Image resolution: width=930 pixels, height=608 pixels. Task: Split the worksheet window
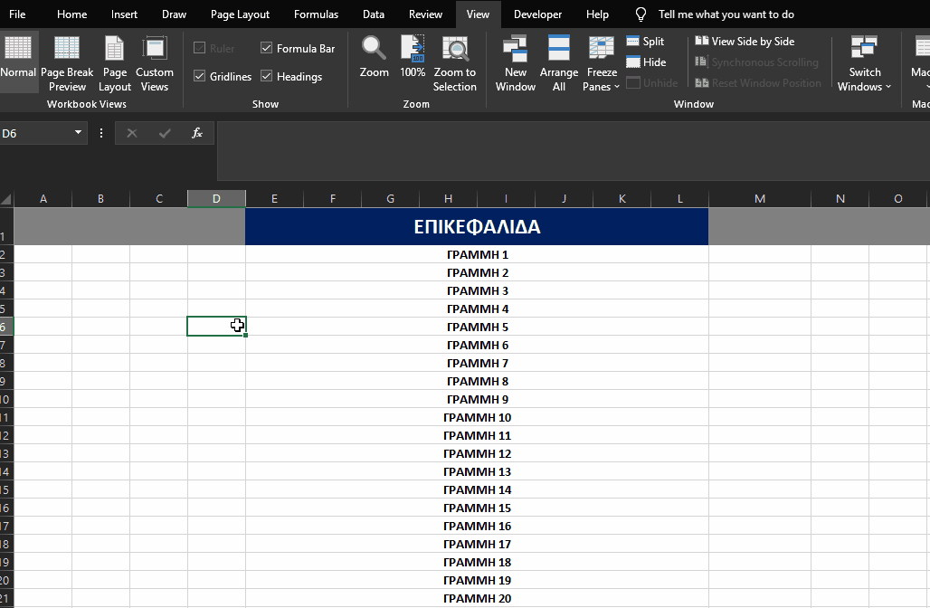click(643, 41)
